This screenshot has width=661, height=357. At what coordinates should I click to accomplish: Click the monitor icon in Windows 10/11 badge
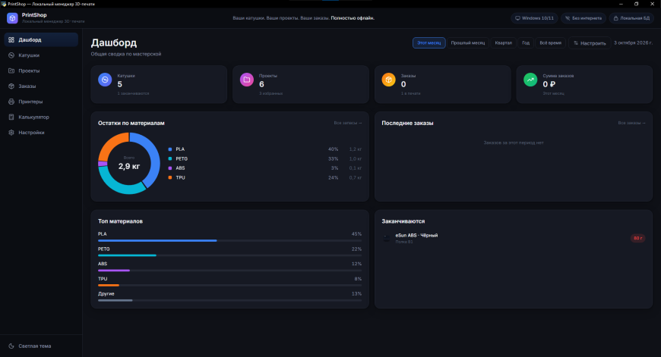[x=517, y=18]
